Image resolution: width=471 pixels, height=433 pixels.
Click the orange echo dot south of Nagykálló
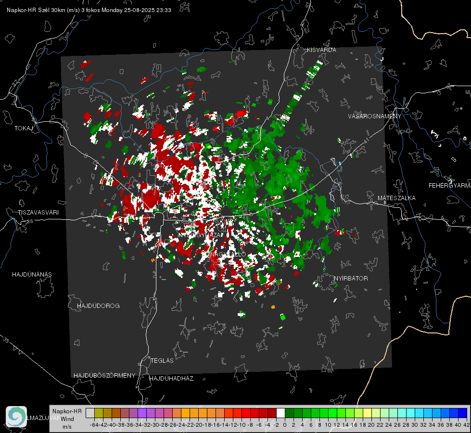pos(273,307)
